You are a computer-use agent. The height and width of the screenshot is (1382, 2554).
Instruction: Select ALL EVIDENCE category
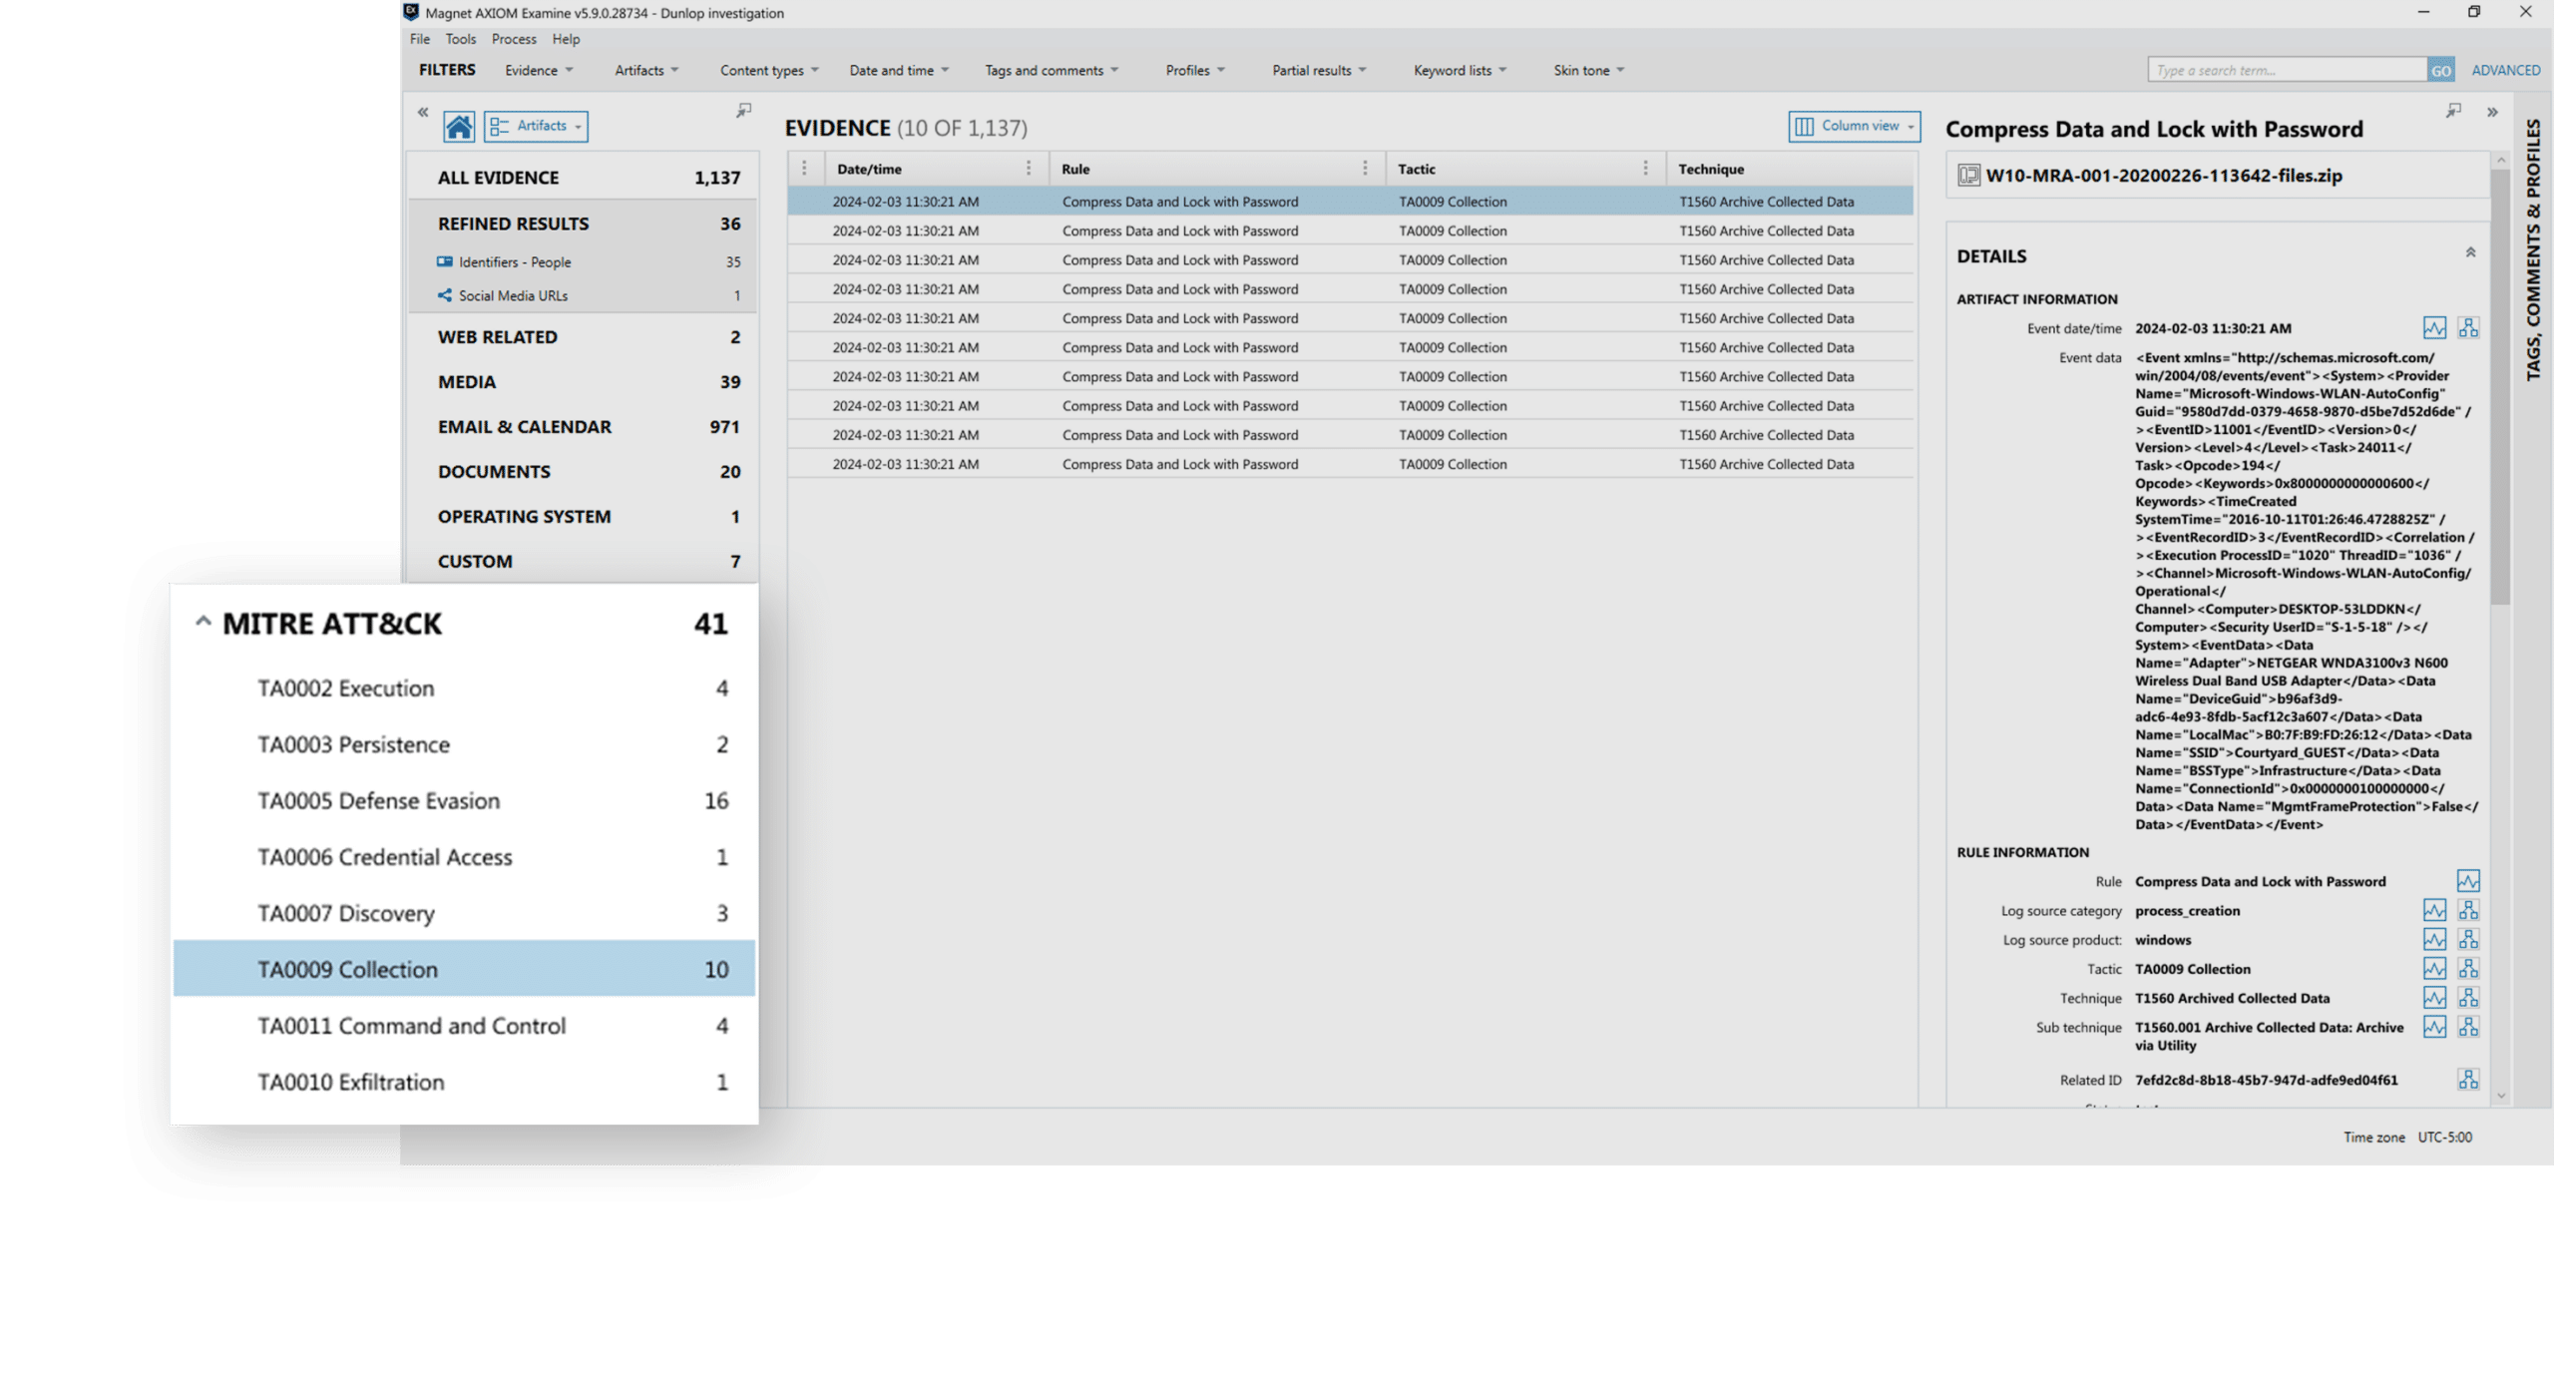point(584,178)
